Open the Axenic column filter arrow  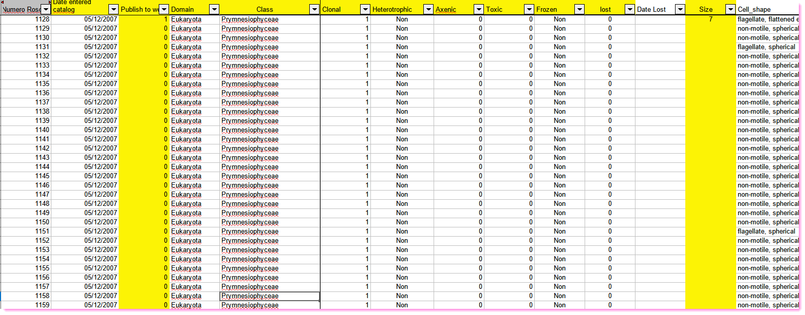[x=478, y=10]
